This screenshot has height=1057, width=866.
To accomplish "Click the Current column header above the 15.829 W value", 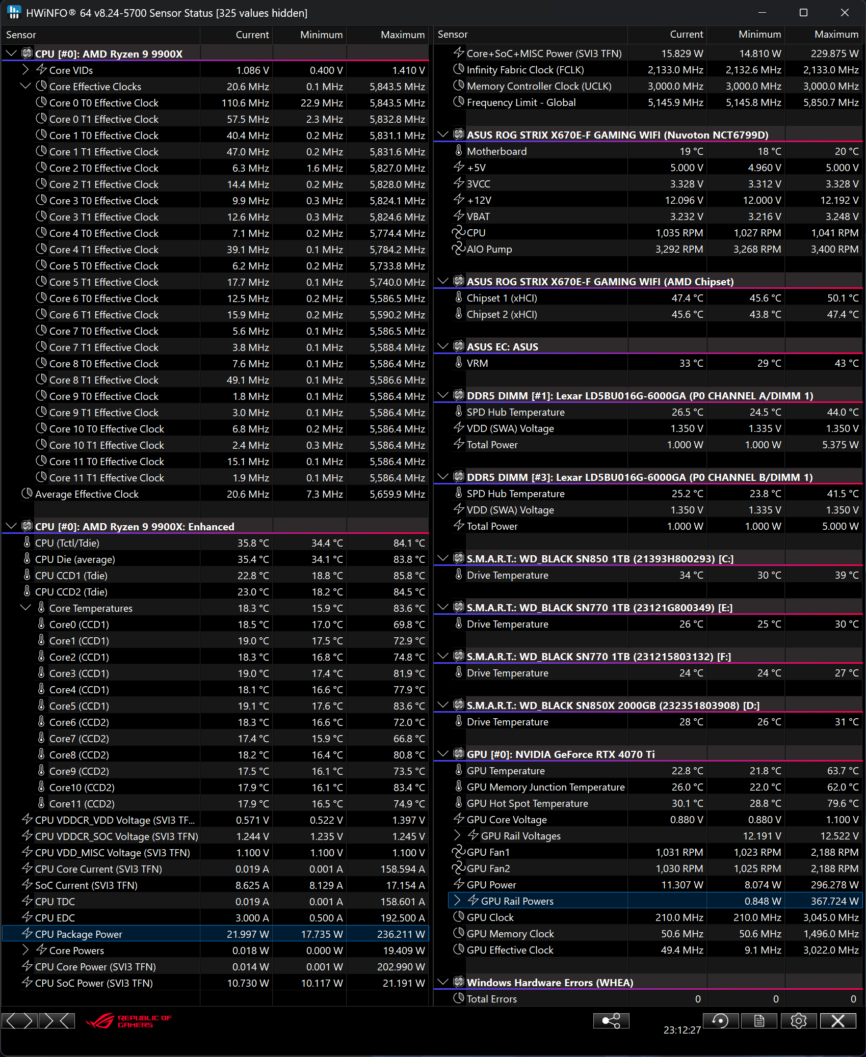I will 667,34.
